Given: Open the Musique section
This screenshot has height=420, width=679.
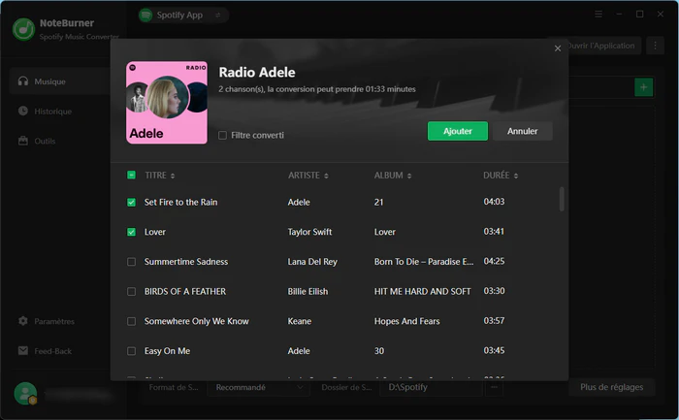Looking at the screenshot, I should pyautogui.click(x=60, y=81).
